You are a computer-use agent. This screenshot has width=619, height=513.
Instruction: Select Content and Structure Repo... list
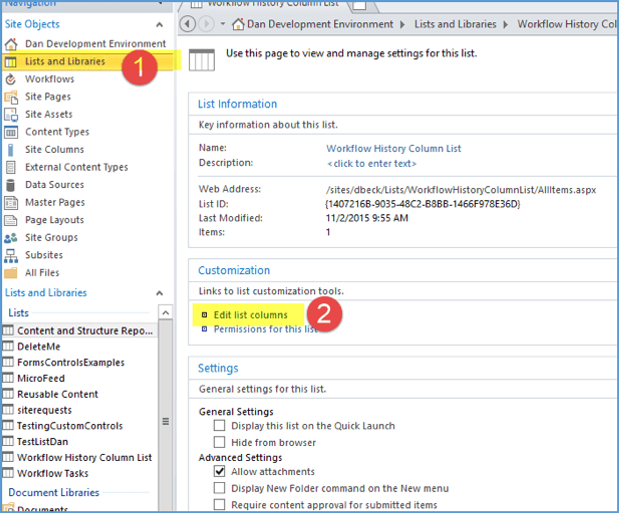(x=85, y=331)
